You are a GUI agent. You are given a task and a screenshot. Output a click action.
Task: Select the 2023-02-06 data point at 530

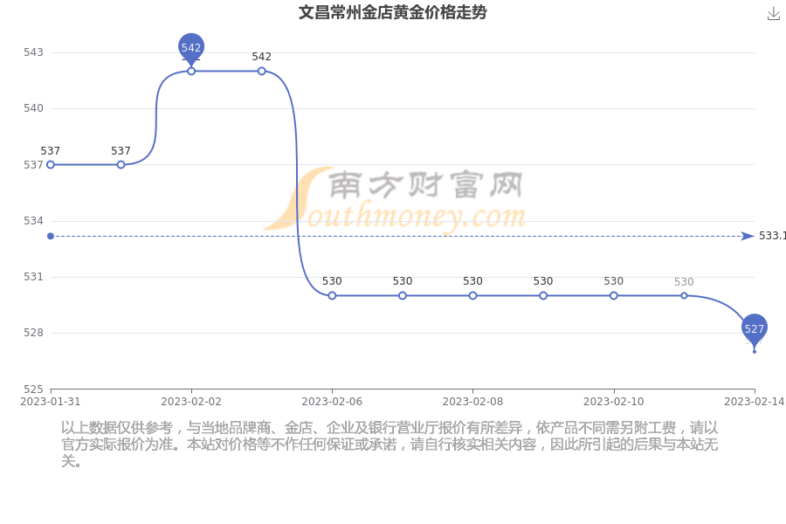coord(332,296)
